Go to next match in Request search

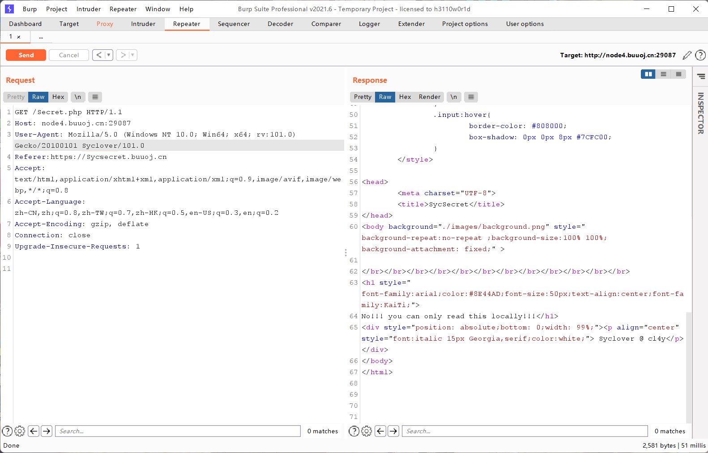pos(47,431)
